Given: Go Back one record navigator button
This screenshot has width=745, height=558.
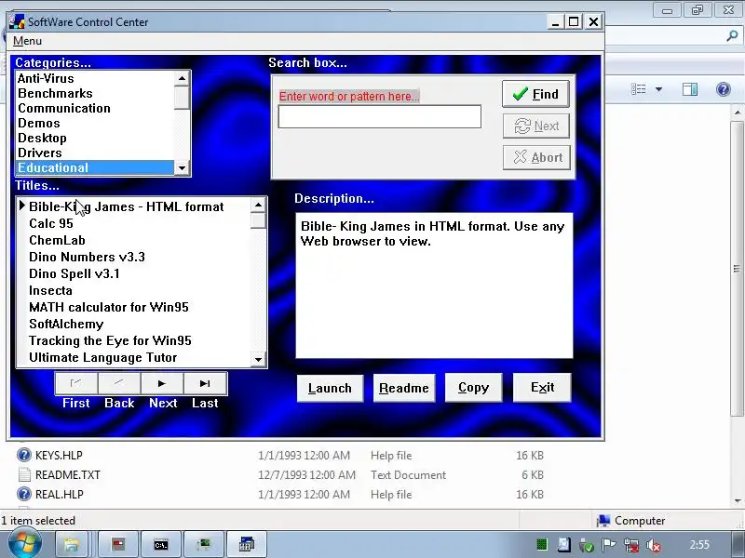Looking at the screenshot, I should pyautogui.click(x=119, y=383).
